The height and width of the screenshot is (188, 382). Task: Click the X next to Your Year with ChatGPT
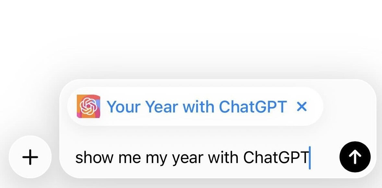[302, 106]
